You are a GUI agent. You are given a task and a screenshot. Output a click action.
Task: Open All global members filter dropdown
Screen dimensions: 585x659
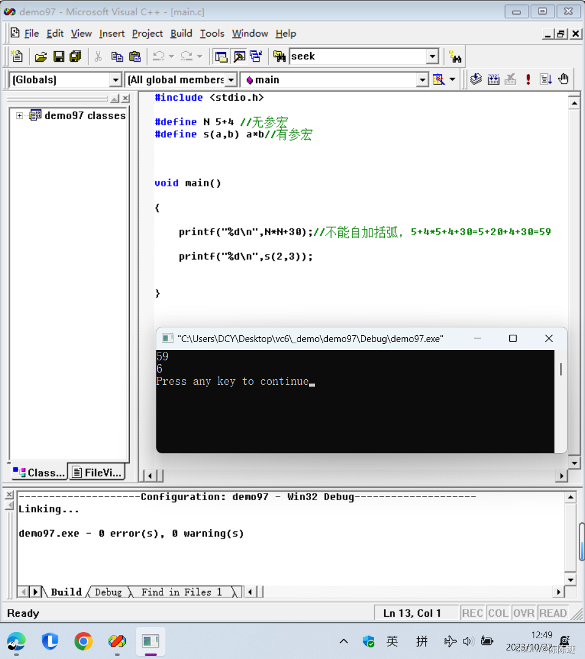pyautogui.click(x=231, y=80)
